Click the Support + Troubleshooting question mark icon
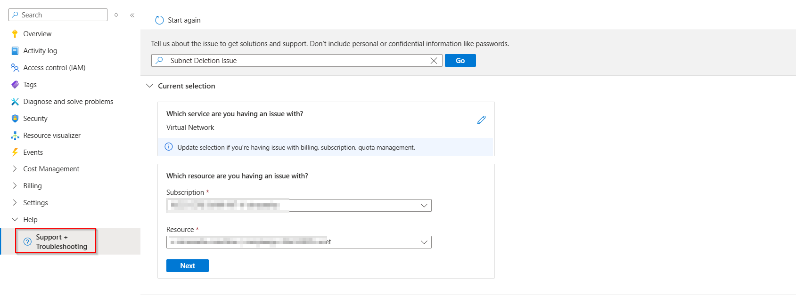Viewport: 796px width, 304px height. point(27,242)
